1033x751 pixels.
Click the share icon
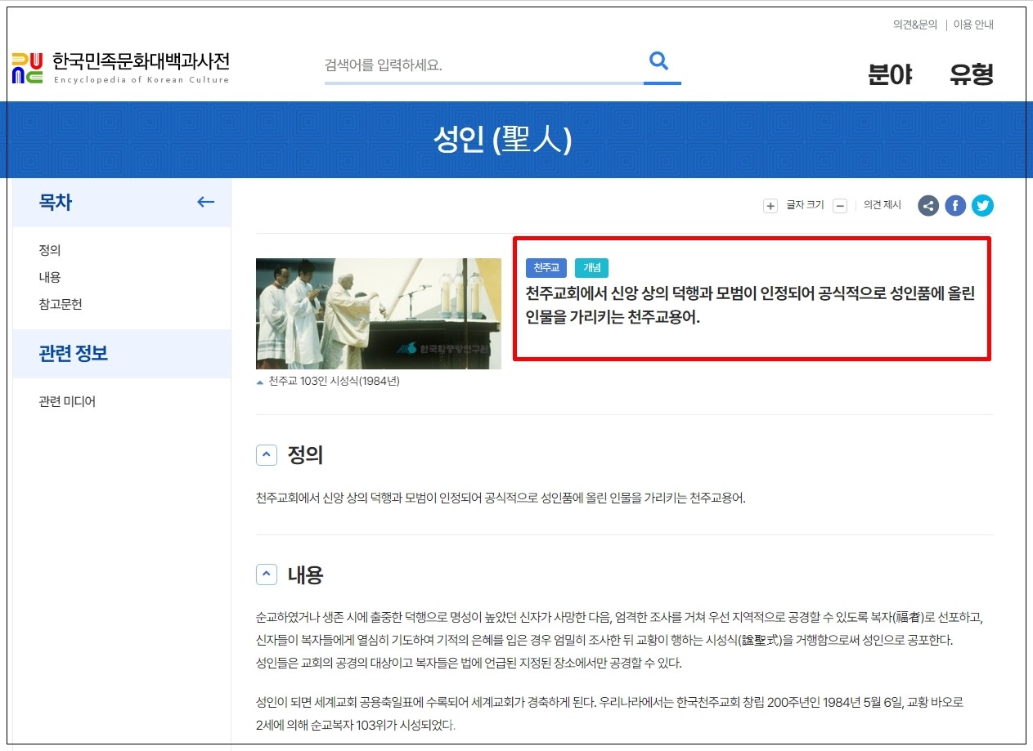(927, 206)
